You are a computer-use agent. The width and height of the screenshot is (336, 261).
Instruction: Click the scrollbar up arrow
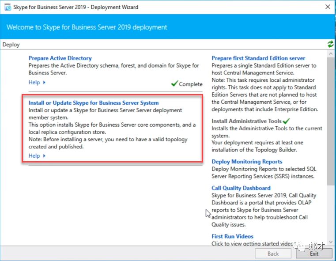tap(331, 53)
